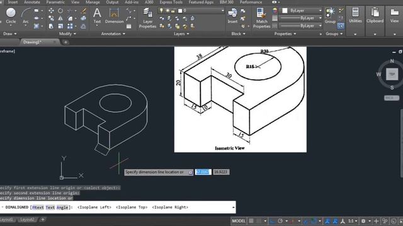The height and width of the screenshot is (226, 403).
Task: Click the Insert block button
Action: [232, 16]
